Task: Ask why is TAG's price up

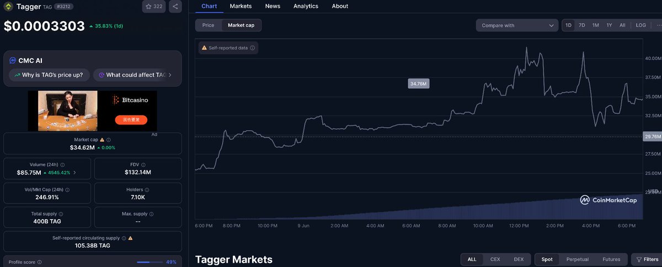Action: tap(49, 75)
